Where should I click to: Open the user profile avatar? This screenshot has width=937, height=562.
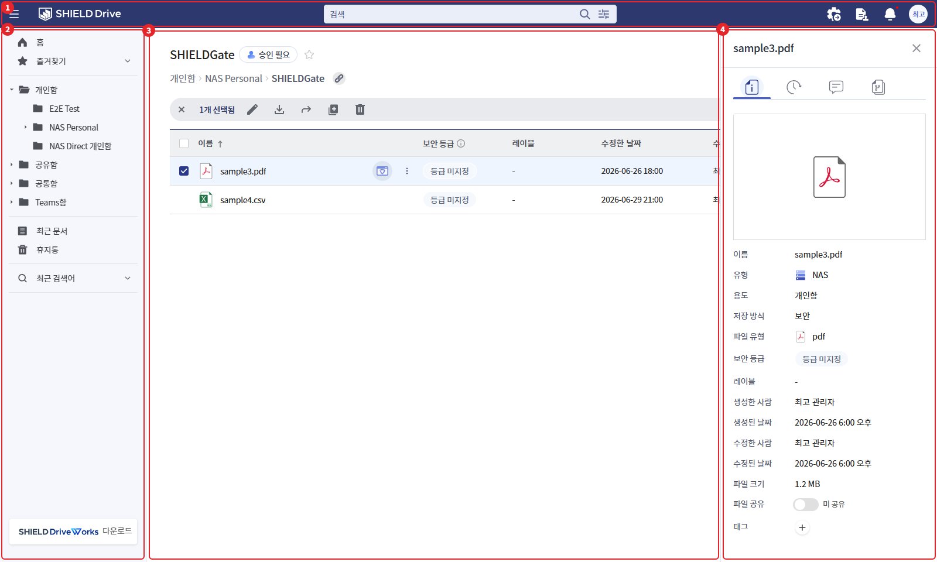[918, 14]
